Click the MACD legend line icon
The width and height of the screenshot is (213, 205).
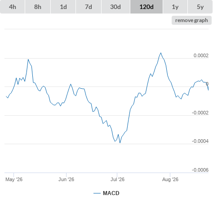pos(97,193)
